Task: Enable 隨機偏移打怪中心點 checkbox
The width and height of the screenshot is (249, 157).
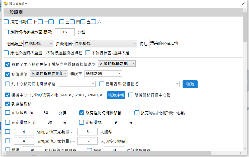Action: coord(131,95)
